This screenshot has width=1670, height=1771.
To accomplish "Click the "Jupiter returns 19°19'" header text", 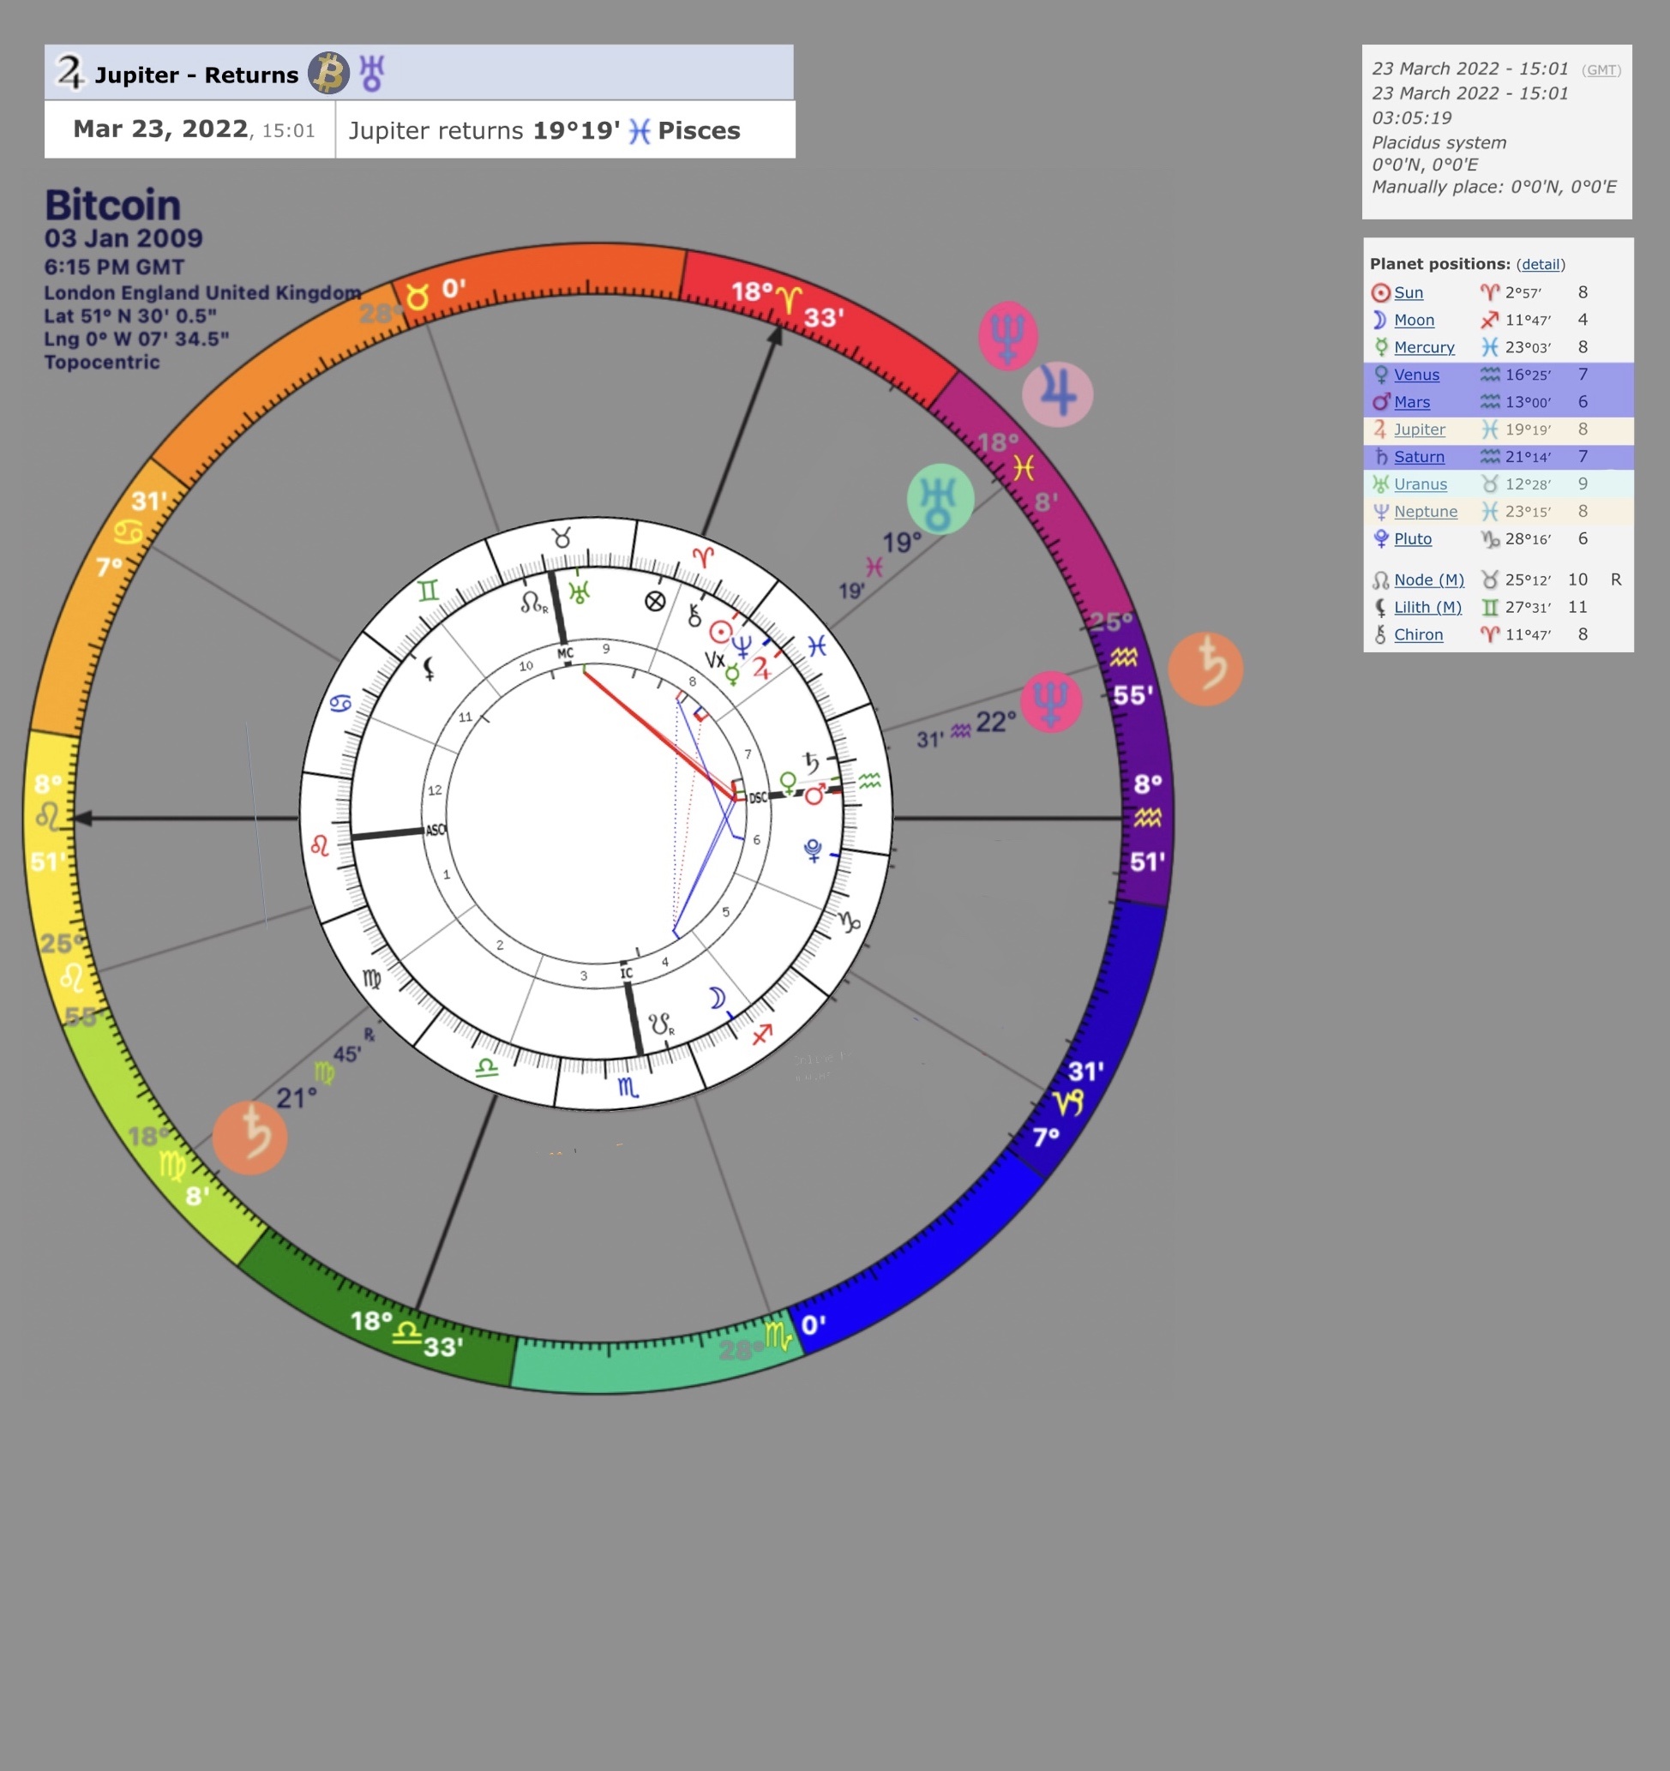I will 484,131.
